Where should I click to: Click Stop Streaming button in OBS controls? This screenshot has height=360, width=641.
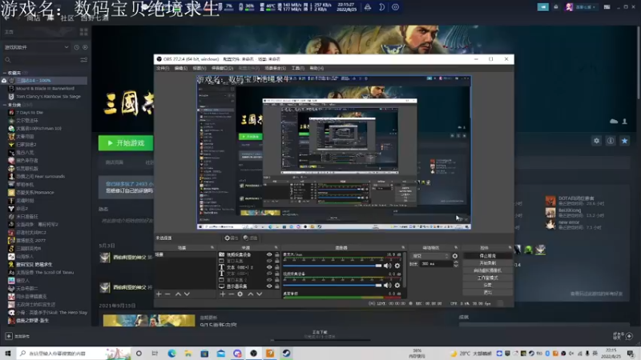pyautogui.click(x=487, y=256)
